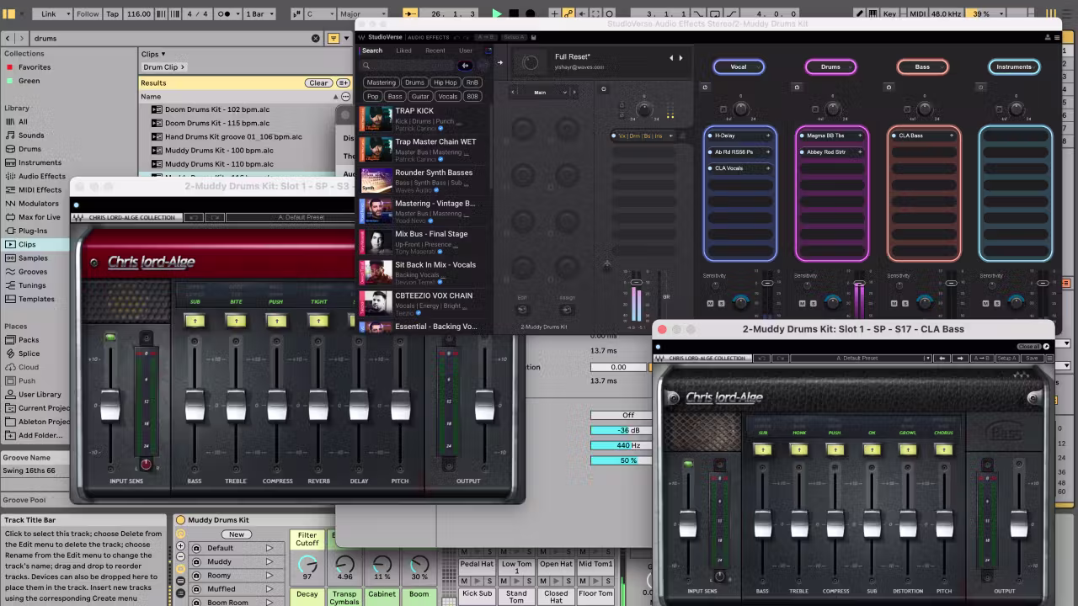
Task: Toggle the metronome button
Action: [x=226, y=13]
